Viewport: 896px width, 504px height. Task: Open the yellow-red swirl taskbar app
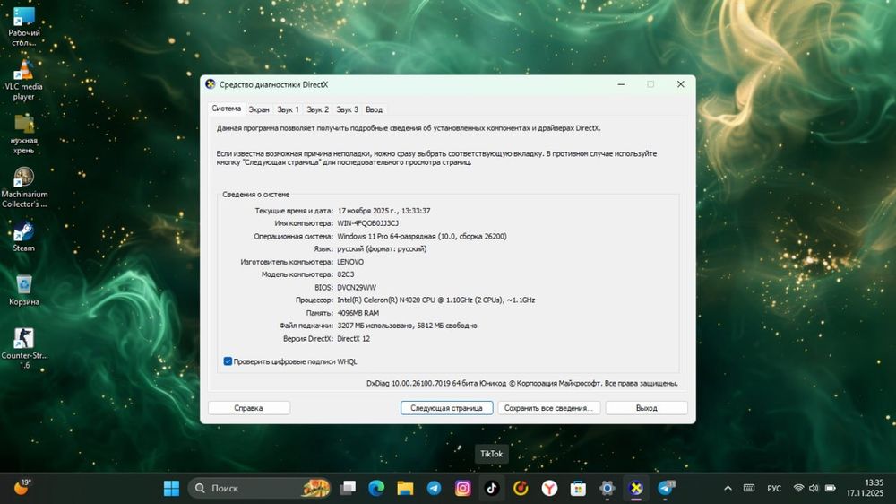(521, 488)
